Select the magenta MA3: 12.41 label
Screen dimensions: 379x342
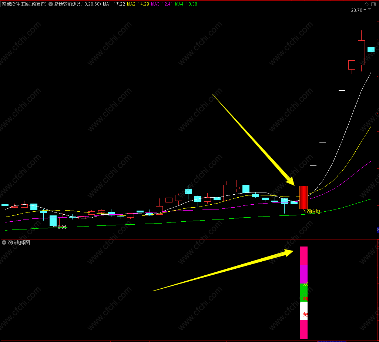click(162, 4)
